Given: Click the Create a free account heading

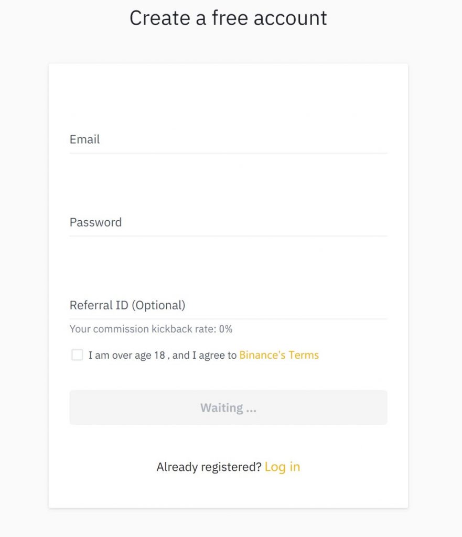Looking at the screenshot, I should pos(228,18).
